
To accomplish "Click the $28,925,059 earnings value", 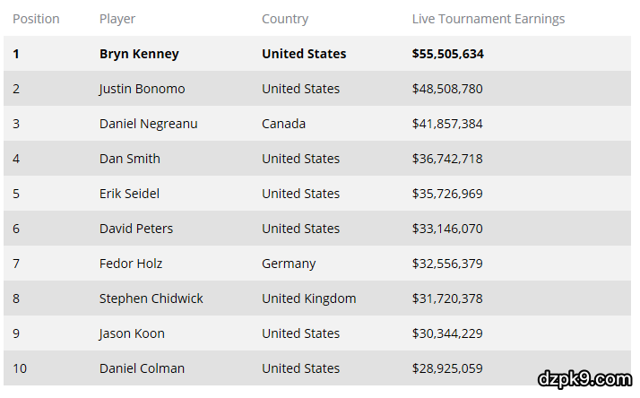I will click(x=447, y=368).
